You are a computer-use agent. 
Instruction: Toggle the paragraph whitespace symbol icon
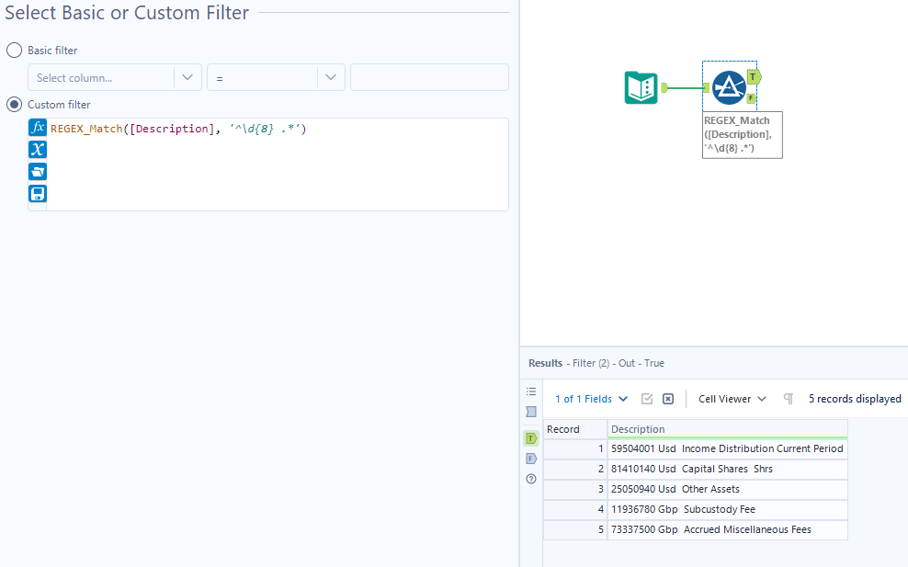(789, 399)
